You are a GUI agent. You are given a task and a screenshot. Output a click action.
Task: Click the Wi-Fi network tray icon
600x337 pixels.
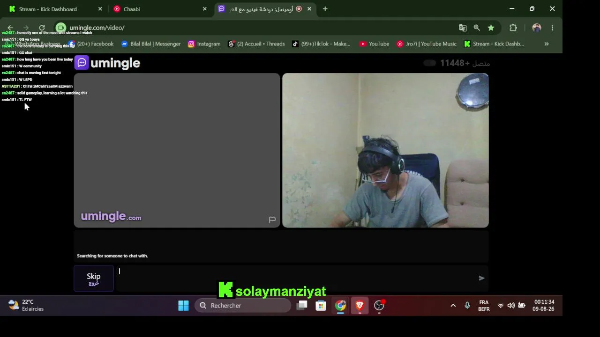click(x=501, y=306)
